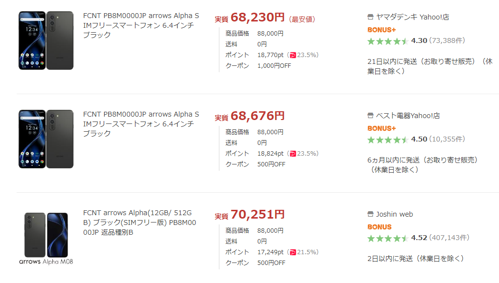499x283 pixels.
Task: Open the first arrows Alpha product thumbnail
Action: pos(46,40)
